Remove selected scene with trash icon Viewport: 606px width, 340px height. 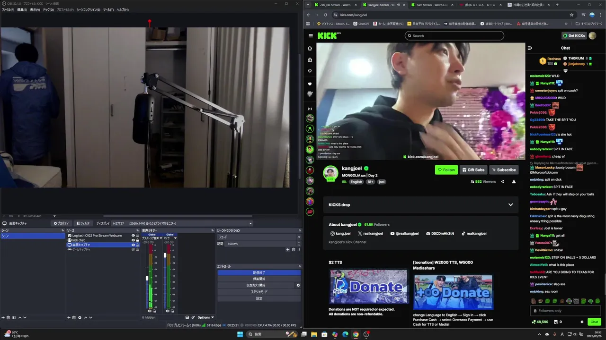pos(9,317)
